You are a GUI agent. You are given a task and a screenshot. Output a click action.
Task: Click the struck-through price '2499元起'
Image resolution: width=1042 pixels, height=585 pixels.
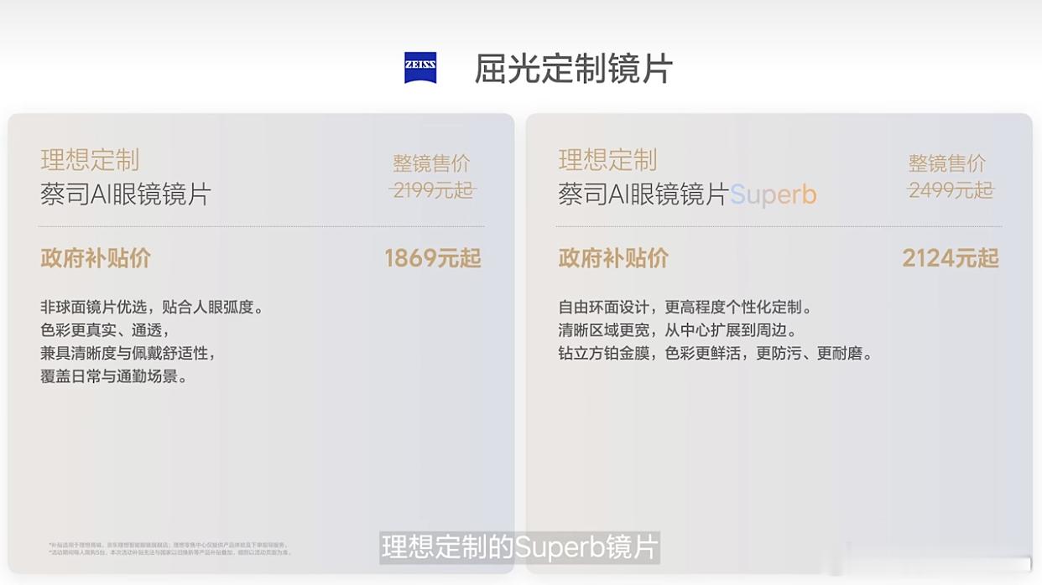[x=951, y=190]
